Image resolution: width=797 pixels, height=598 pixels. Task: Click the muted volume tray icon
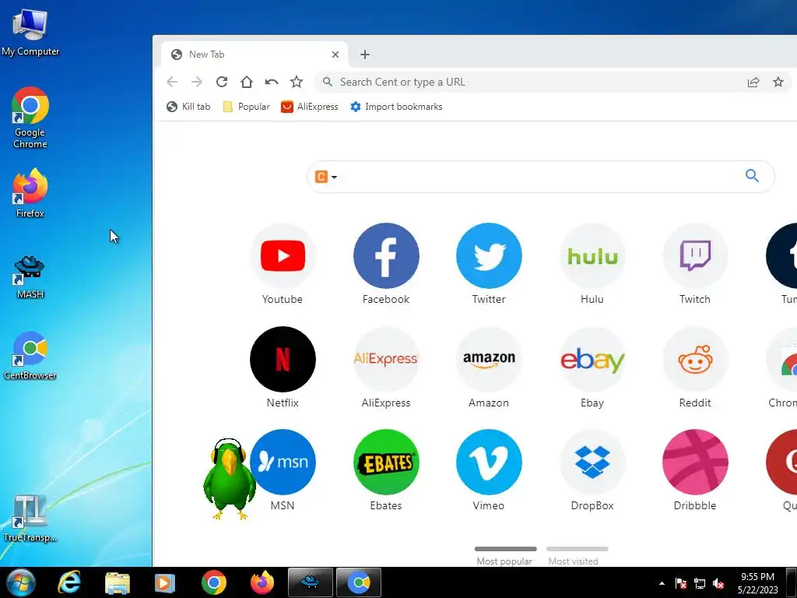pos(718,583)
